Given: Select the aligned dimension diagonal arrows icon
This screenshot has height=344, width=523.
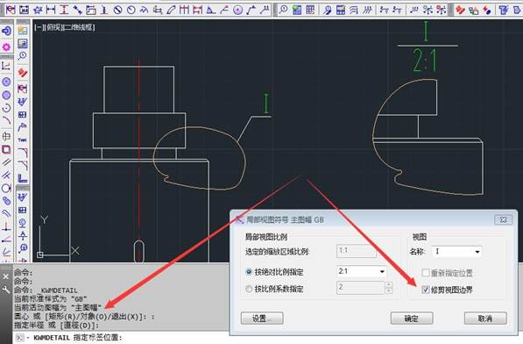Looking at the screenshot, I should [x=77, y=10].
